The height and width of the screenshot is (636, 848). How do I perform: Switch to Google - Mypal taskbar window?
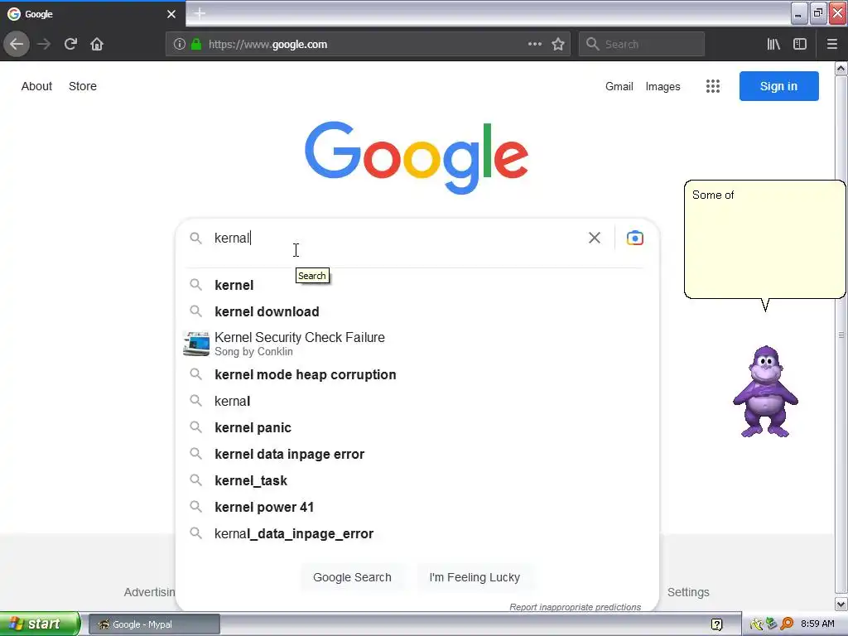coord(154,624)
